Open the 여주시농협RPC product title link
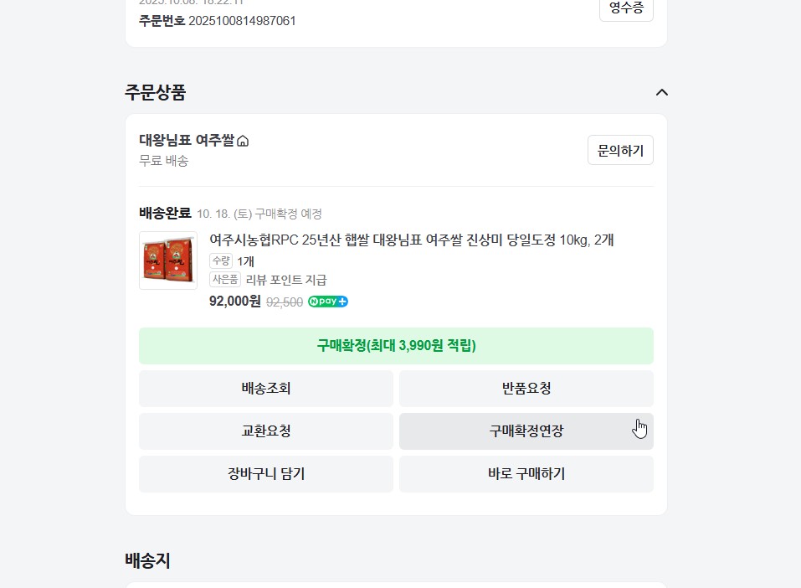Viewport: 801px width, 588px height. (411, 240)
